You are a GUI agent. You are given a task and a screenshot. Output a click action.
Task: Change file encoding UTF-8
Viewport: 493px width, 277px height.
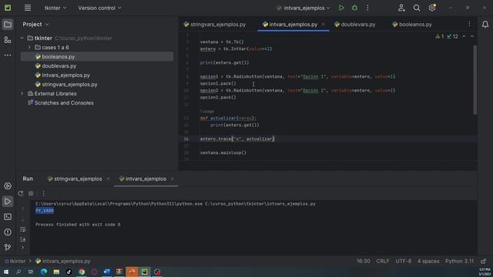click(404, 261)
